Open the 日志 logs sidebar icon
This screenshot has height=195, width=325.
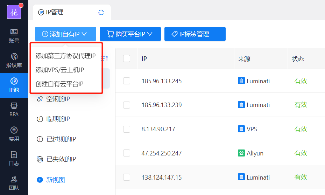pos(14,158)
